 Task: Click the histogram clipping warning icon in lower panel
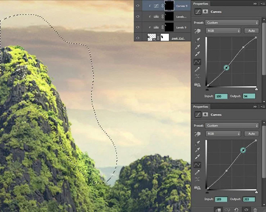pyautogui.click(x=197, y=187)
